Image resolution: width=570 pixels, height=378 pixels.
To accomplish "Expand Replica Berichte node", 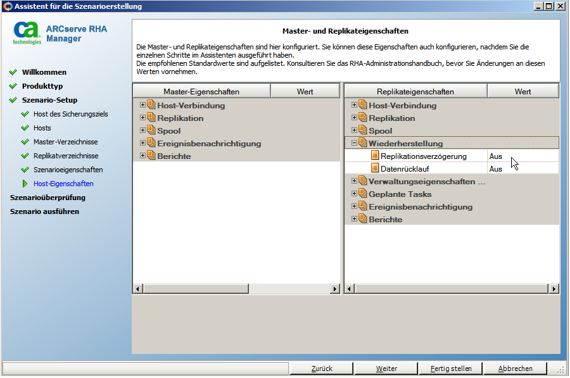I will click(355, 219).
